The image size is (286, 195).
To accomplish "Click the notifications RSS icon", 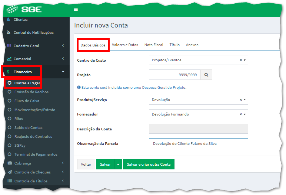I will click(x=9, y=32).
